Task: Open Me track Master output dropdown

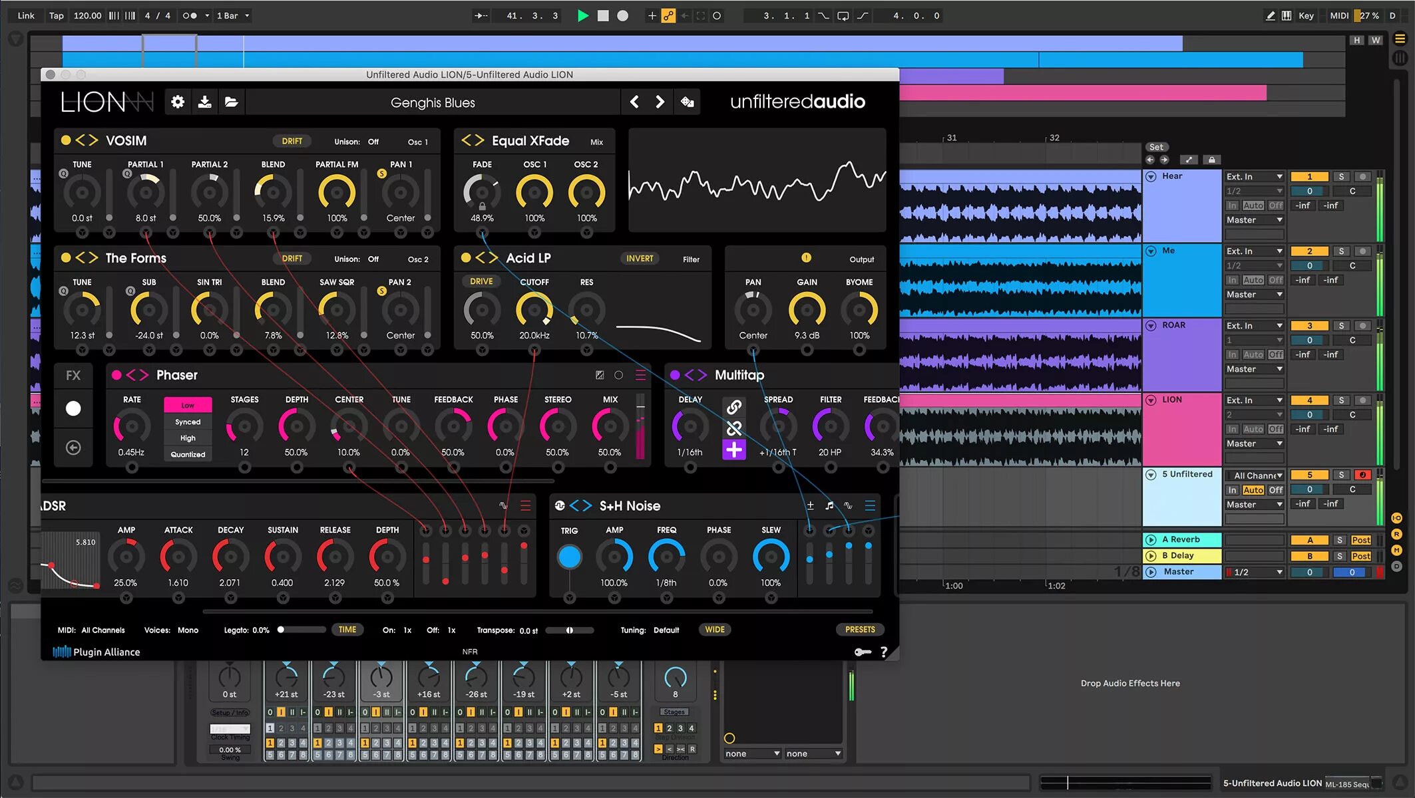Action: coord(1254,294)
